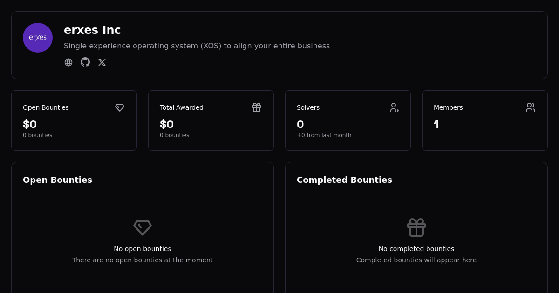Click the bounty tag icon on Open Bounties card
559x293 pixels.
coord(120,107)
